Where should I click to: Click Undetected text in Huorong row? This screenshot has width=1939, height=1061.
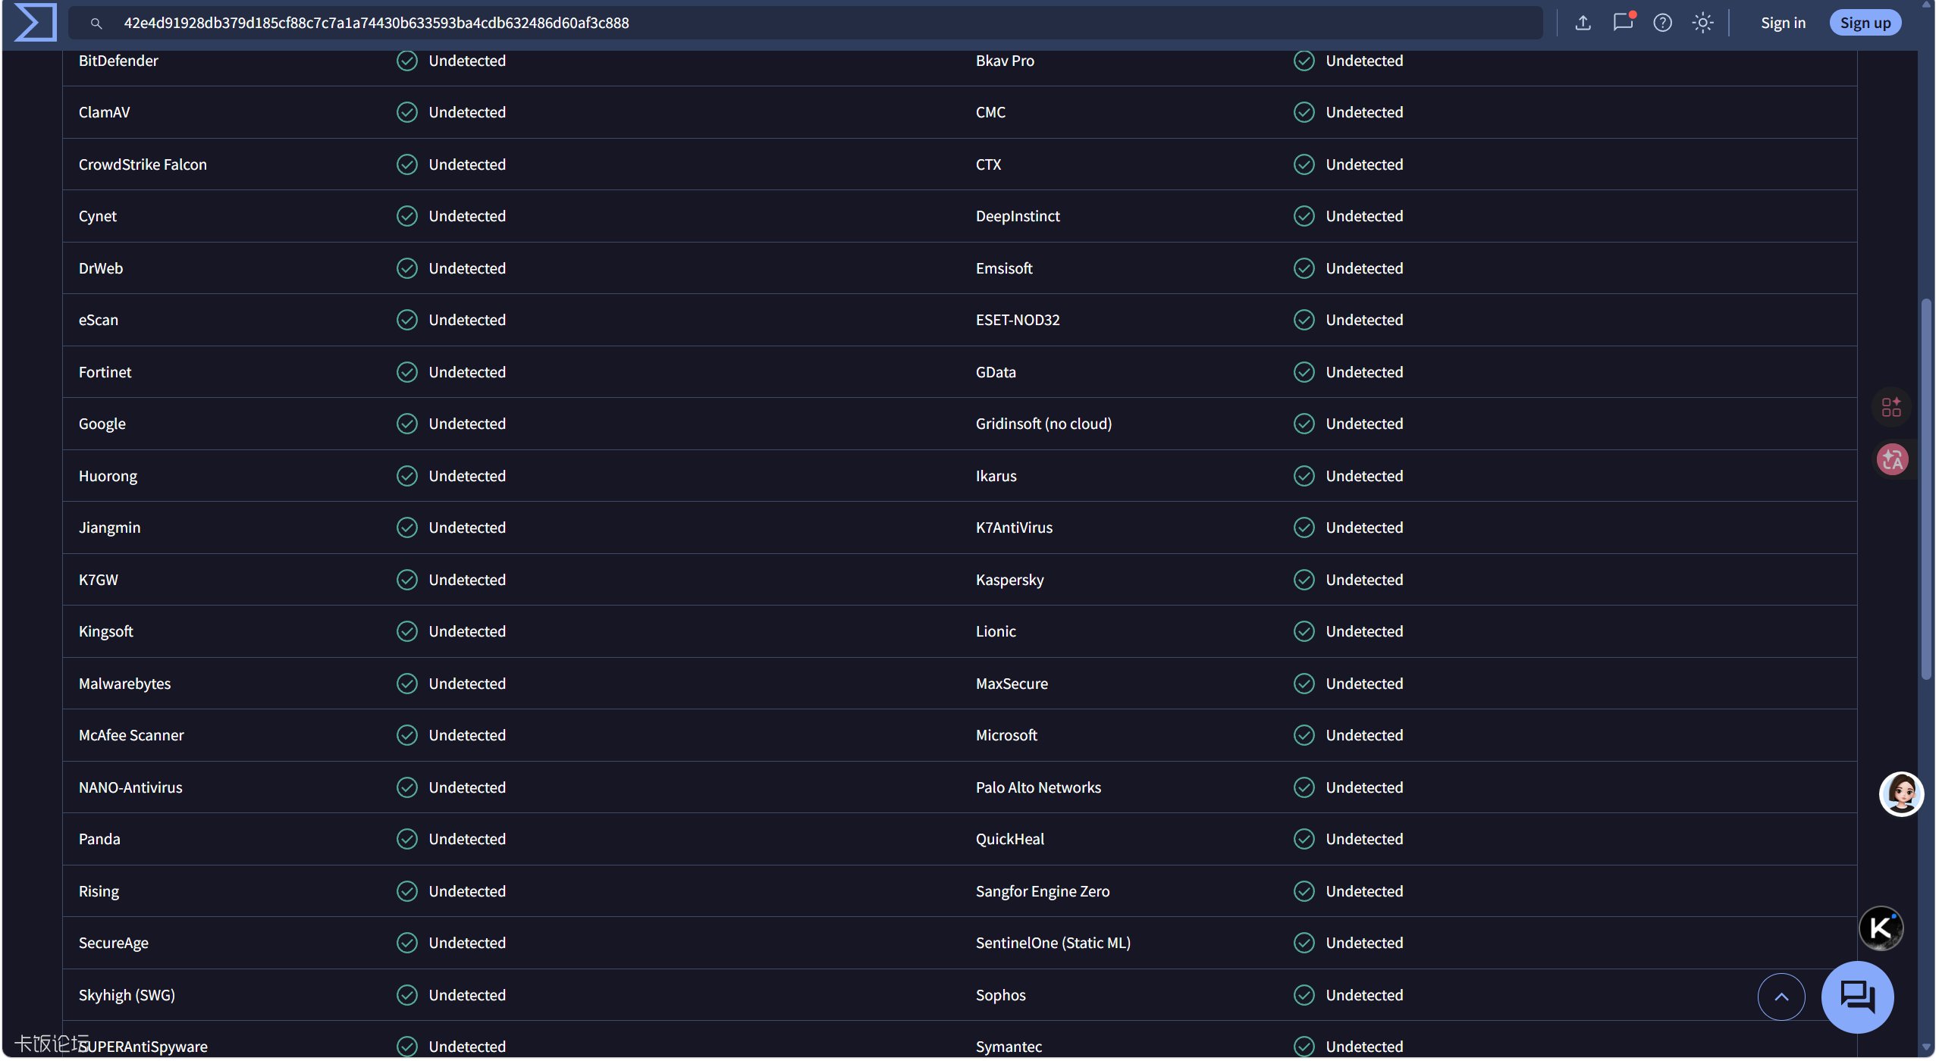click(467, 476)
